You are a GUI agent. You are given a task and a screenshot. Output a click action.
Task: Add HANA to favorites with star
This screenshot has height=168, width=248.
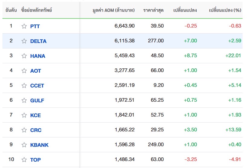coord(24,56)
